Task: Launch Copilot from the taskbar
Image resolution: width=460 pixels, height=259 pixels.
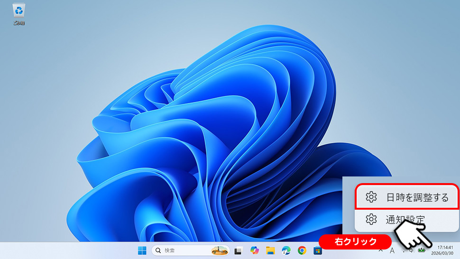Action: 255,250
